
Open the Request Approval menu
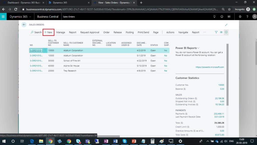tap(90, 32)
